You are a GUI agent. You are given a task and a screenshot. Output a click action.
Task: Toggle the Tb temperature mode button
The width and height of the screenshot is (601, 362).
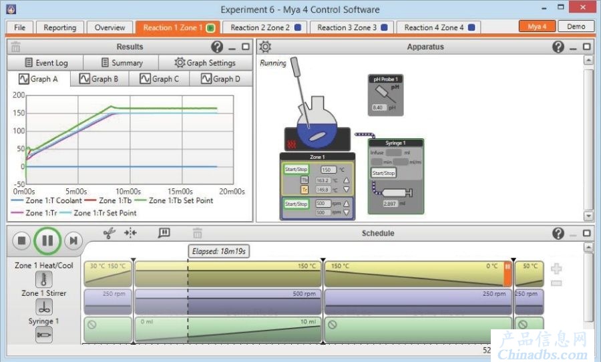(305, 180)
